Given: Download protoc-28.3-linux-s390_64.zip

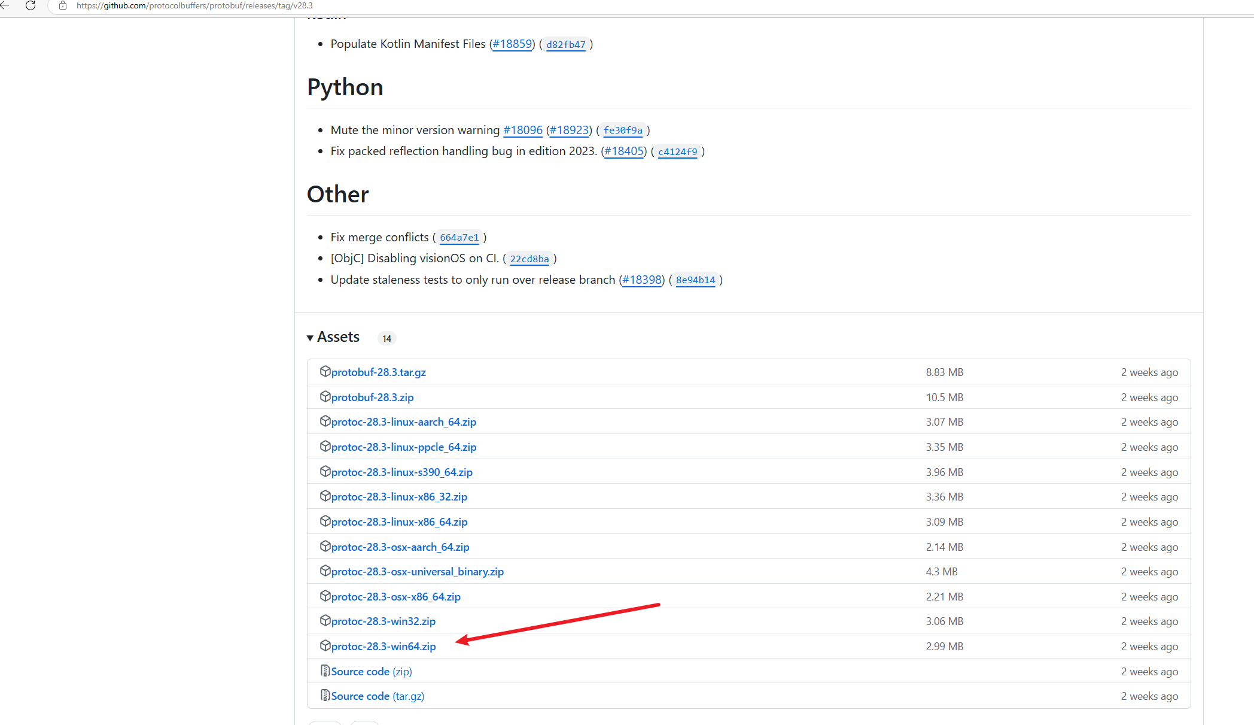Looking at the screenshot, I should click(x=402, y=472).
